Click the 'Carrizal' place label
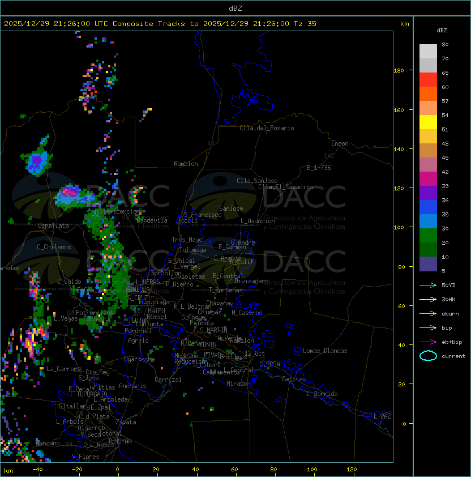Image resolution: width=471 pixels, height=477 pixels. (x=168, y=380)
